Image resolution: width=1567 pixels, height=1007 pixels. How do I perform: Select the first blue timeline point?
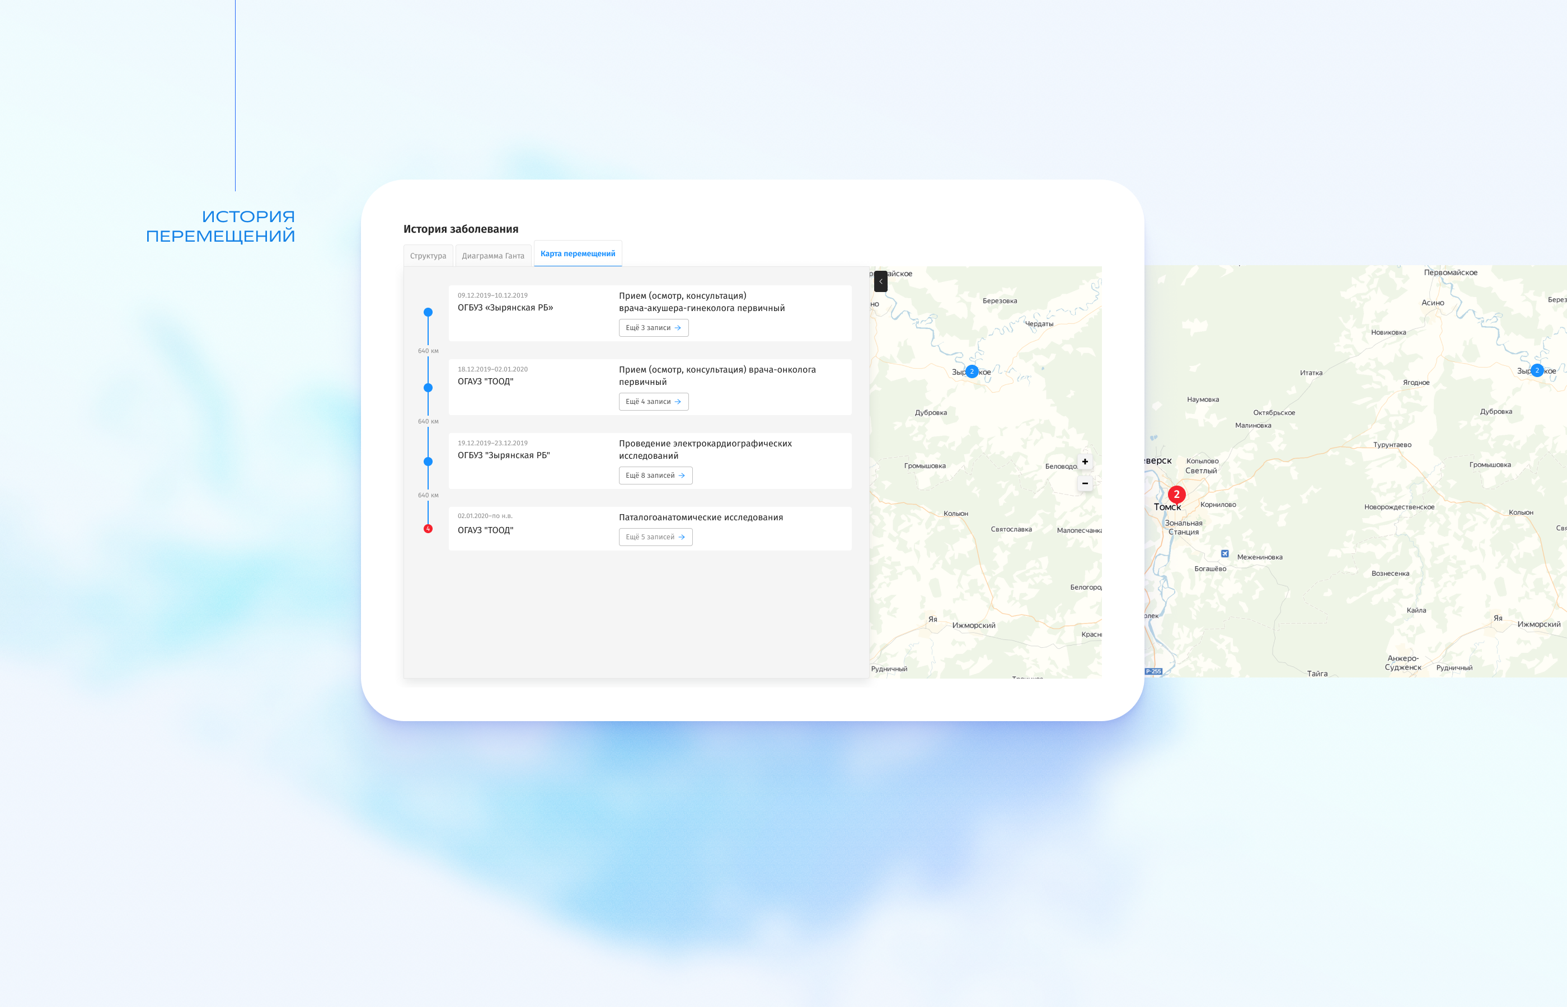pyautogui.click(x=428, y=312)
